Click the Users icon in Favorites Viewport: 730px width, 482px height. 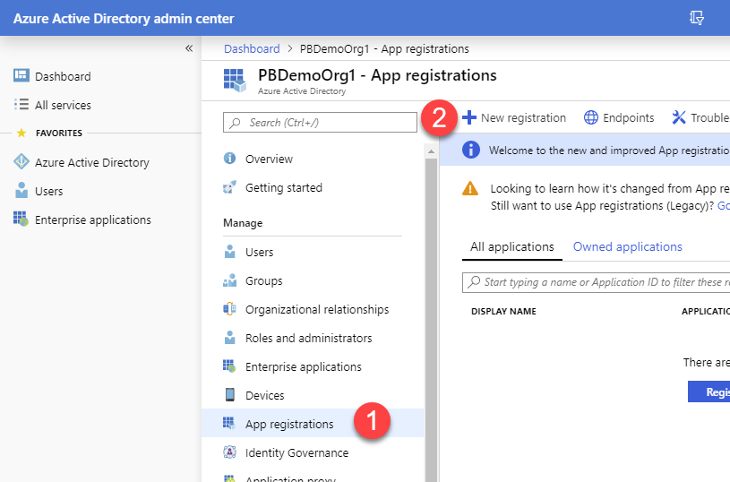click(21, 191)
